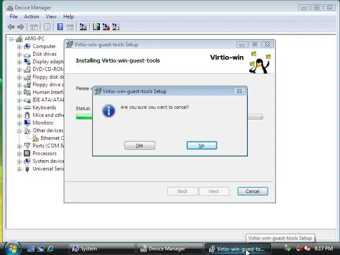Confirm cancel by clicking Yes

(x=140, y=145)
